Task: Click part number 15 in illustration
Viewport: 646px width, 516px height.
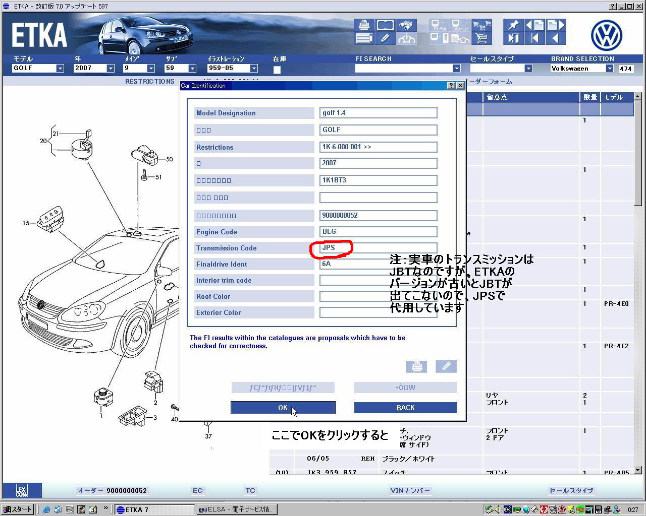Action: click(26, 223)
